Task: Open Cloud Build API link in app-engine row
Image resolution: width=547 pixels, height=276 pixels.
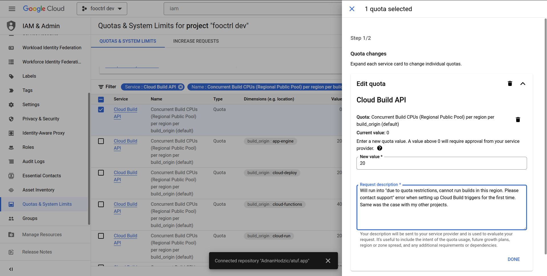Action: (125, 145)
